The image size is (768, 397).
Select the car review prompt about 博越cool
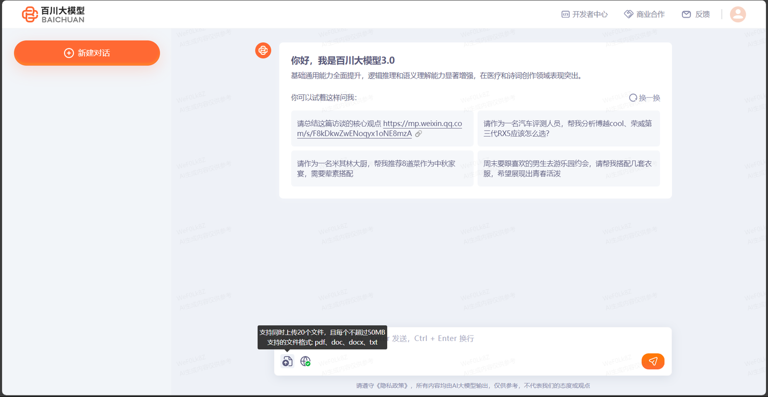[569, 128]
